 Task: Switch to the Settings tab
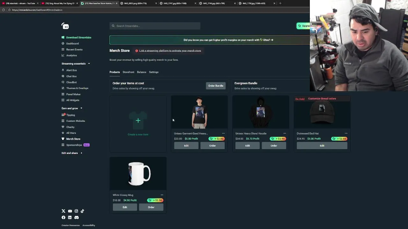click(x=154, y=72)
